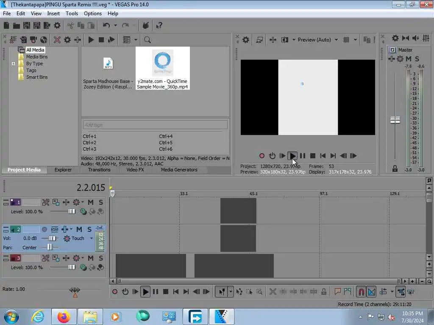The width and height of the screenshot is (434, 325).
Task: Click the Undo arrow icon
Action: tap(106, 25)
